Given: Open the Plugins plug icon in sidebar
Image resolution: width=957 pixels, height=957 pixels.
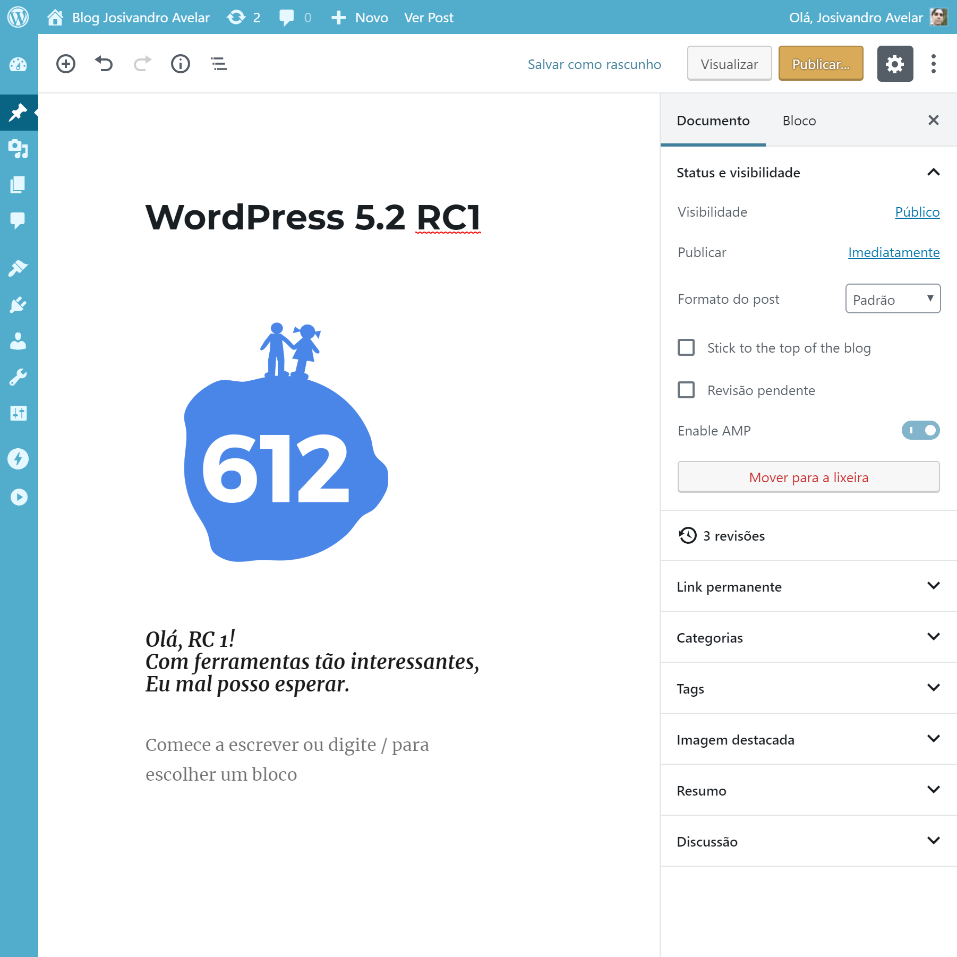Looking at the screenshot, I should (x=19, y=305).
